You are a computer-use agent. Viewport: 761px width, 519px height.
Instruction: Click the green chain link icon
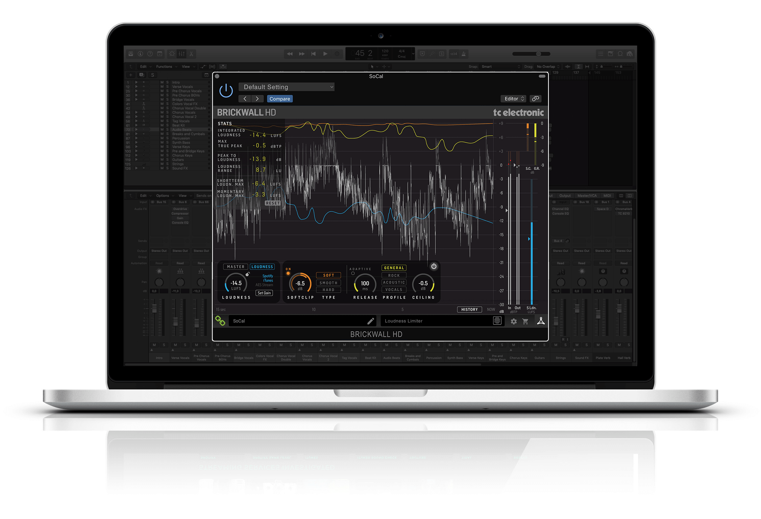coord(220,321)
